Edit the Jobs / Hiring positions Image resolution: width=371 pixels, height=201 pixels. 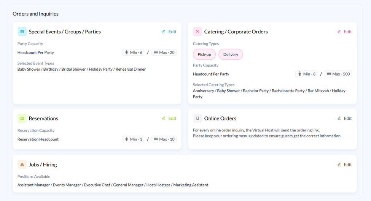pyautogui.click(x=344, y=165)
